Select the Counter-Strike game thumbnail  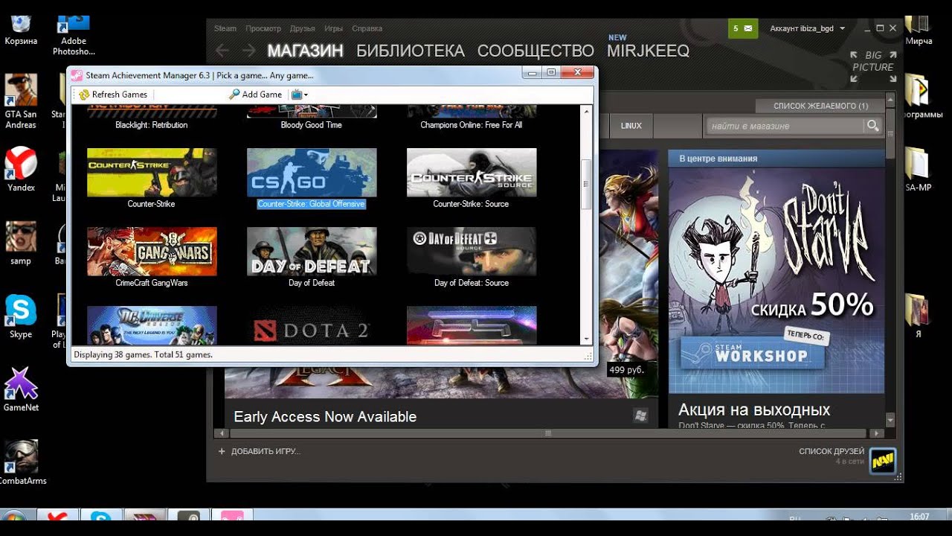(x=152, y=172)
